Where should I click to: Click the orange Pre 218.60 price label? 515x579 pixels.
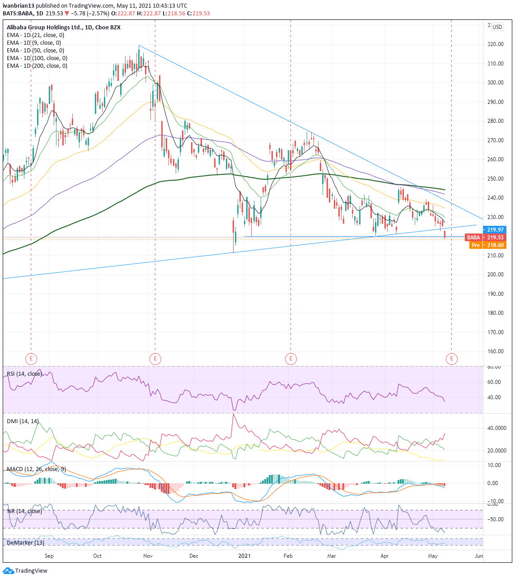click(x=488, y=245)
